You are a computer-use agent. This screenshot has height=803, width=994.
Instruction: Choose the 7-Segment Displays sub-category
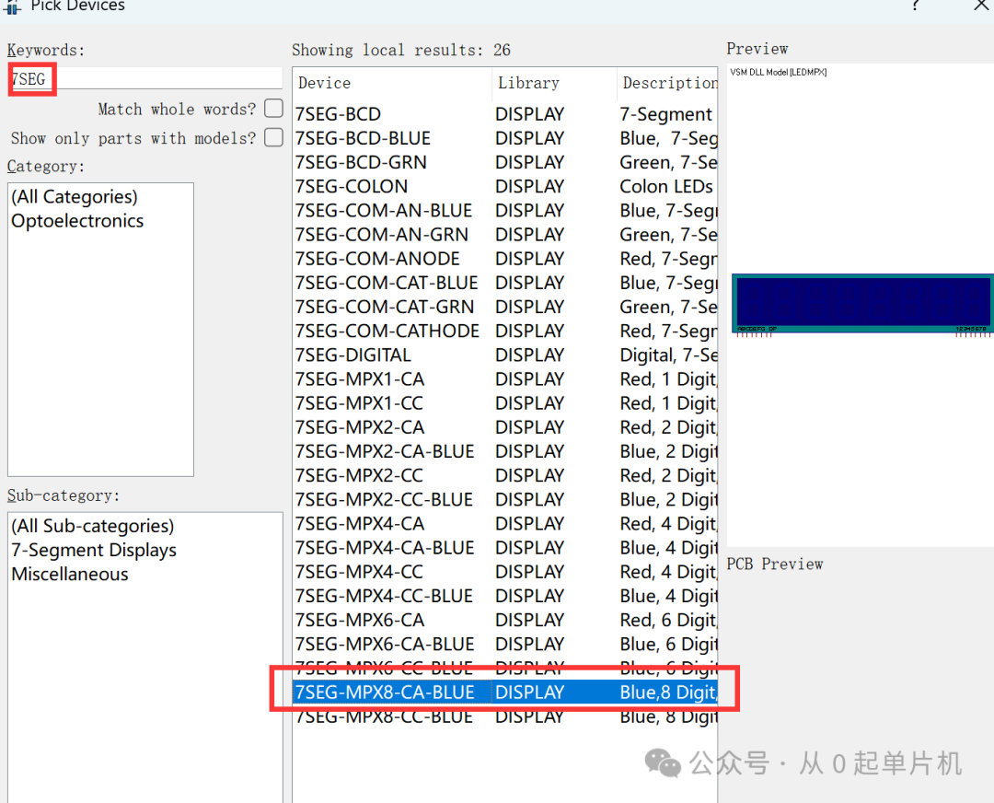(x=94, y=550)
